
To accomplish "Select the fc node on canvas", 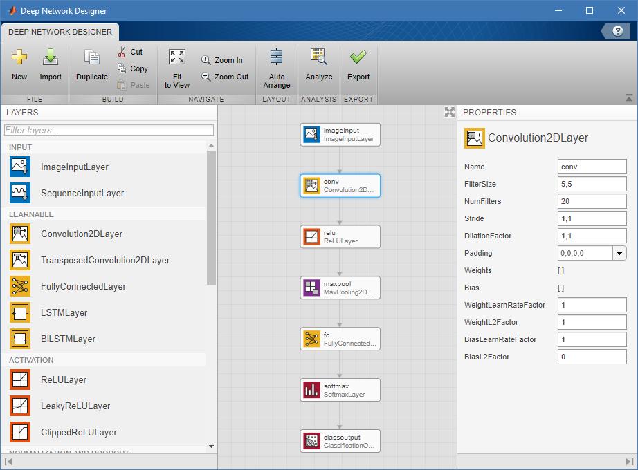I will [x=340, y=339].
